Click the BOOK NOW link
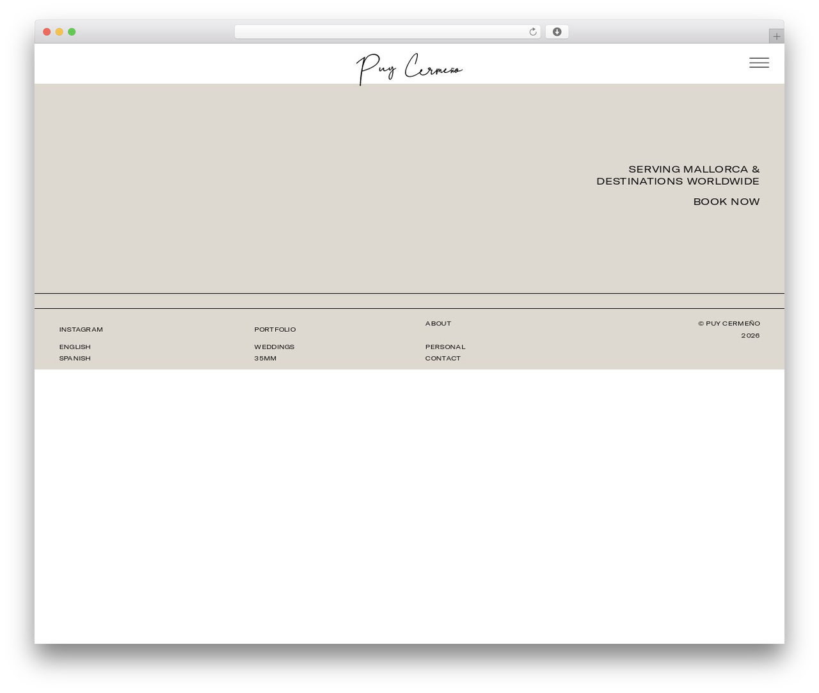Image resolution: width=819 pixels, height=693 pixels. pos(726,201)
